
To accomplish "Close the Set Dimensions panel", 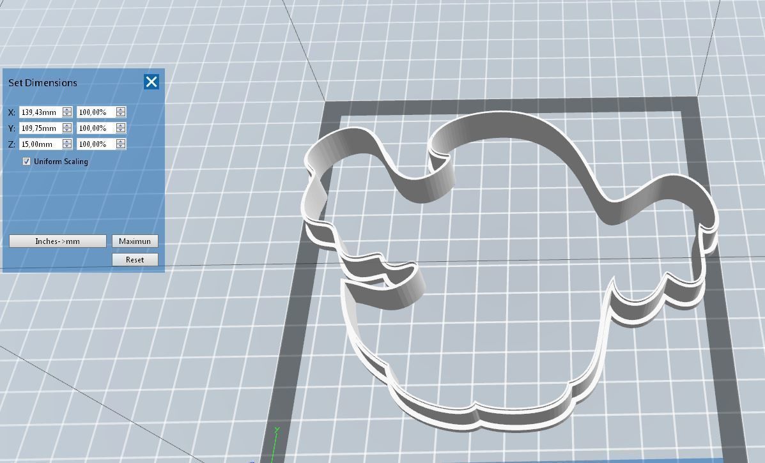I will pyautogui.click(x=151, y=81).
